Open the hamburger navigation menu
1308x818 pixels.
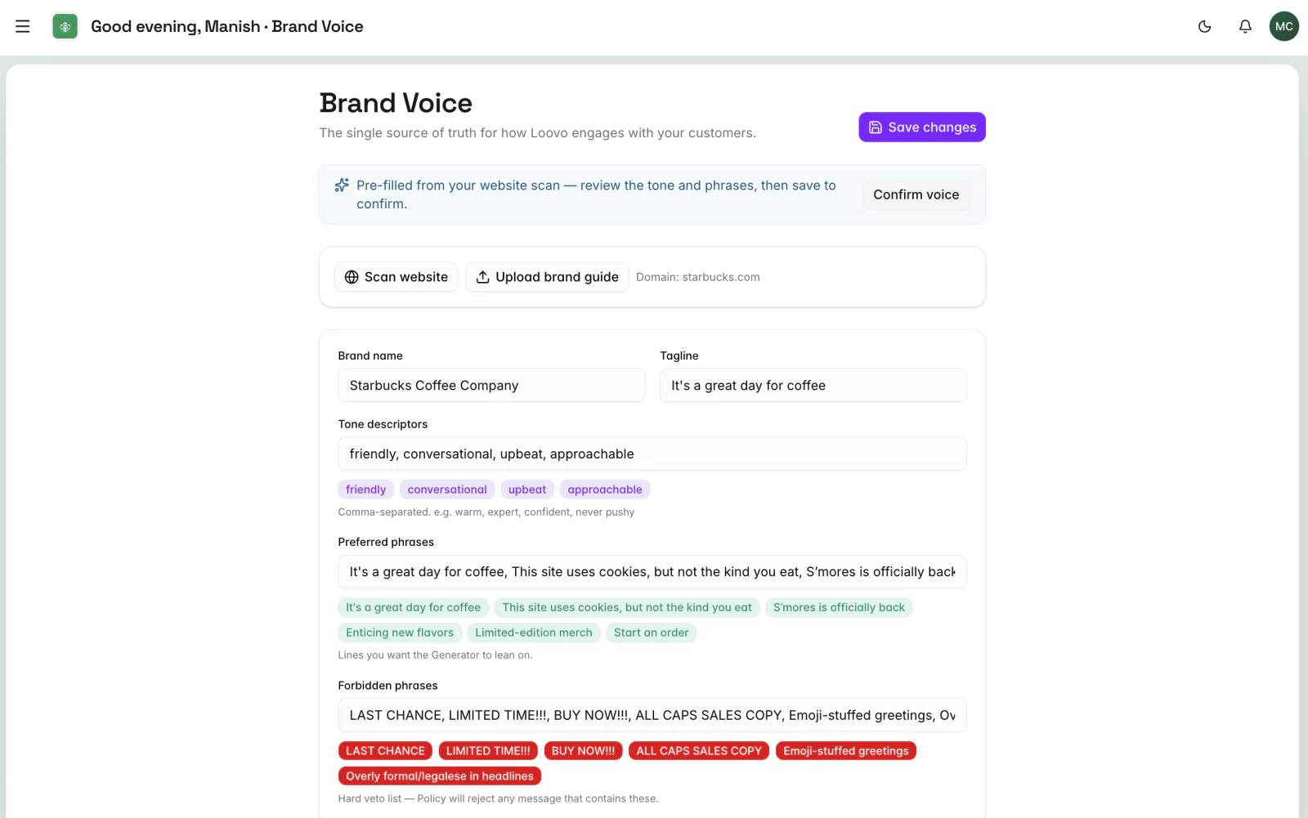pyautogui.click(x=23, y=26)
